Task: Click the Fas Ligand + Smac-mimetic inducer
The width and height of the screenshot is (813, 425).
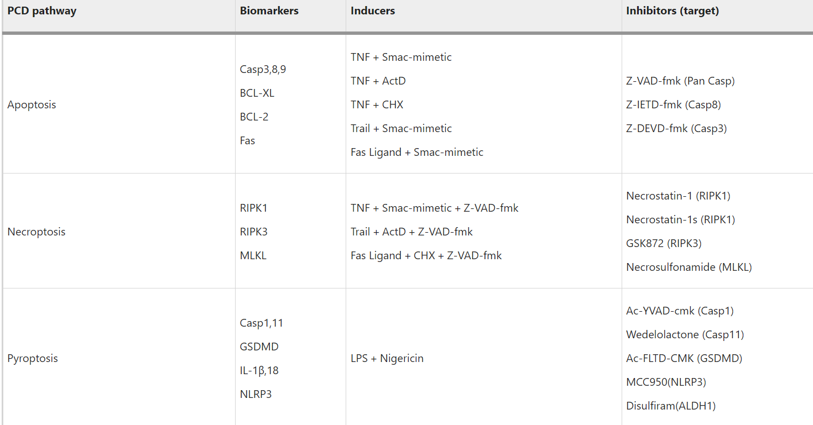Action: click(x=417, y=153)
